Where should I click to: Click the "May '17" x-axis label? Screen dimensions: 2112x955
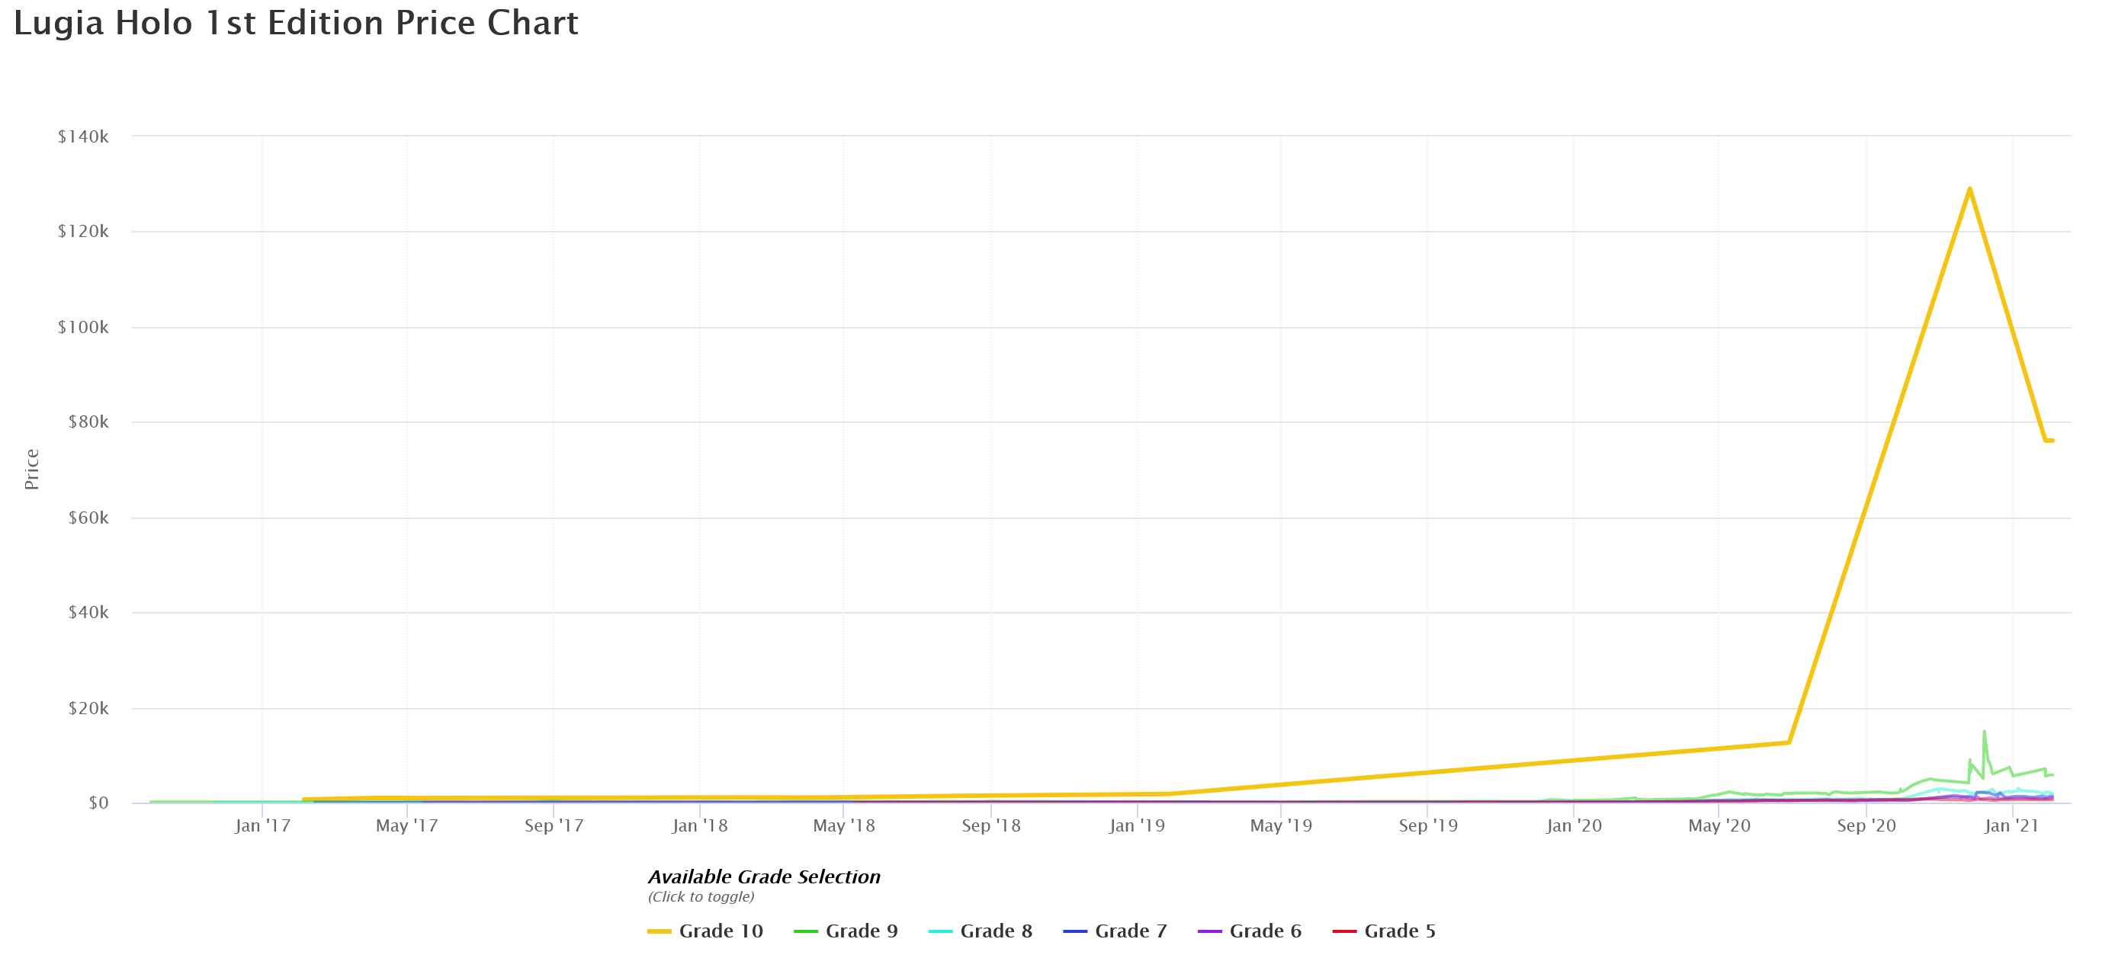pyautogui.click(x=406, y=825)
